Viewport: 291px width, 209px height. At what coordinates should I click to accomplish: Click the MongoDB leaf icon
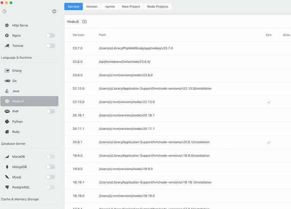point(7,167)
